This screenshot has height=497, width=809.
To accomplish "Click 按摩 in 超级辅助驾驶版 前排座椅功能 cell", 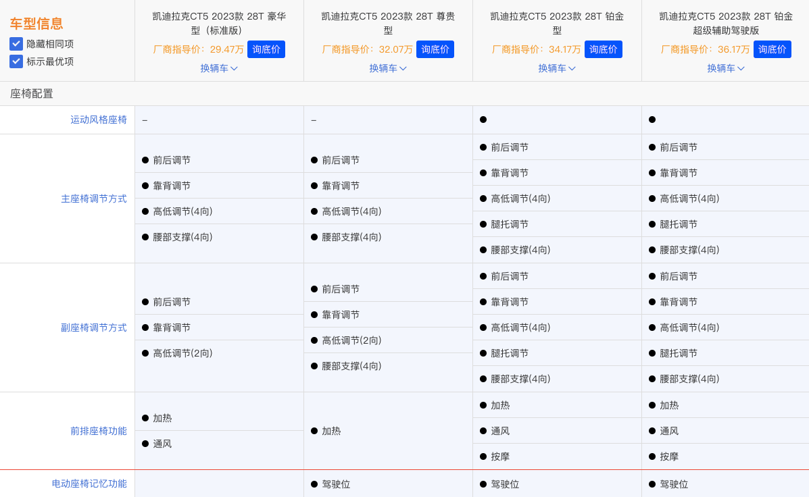I will click(x=669, y=456).
